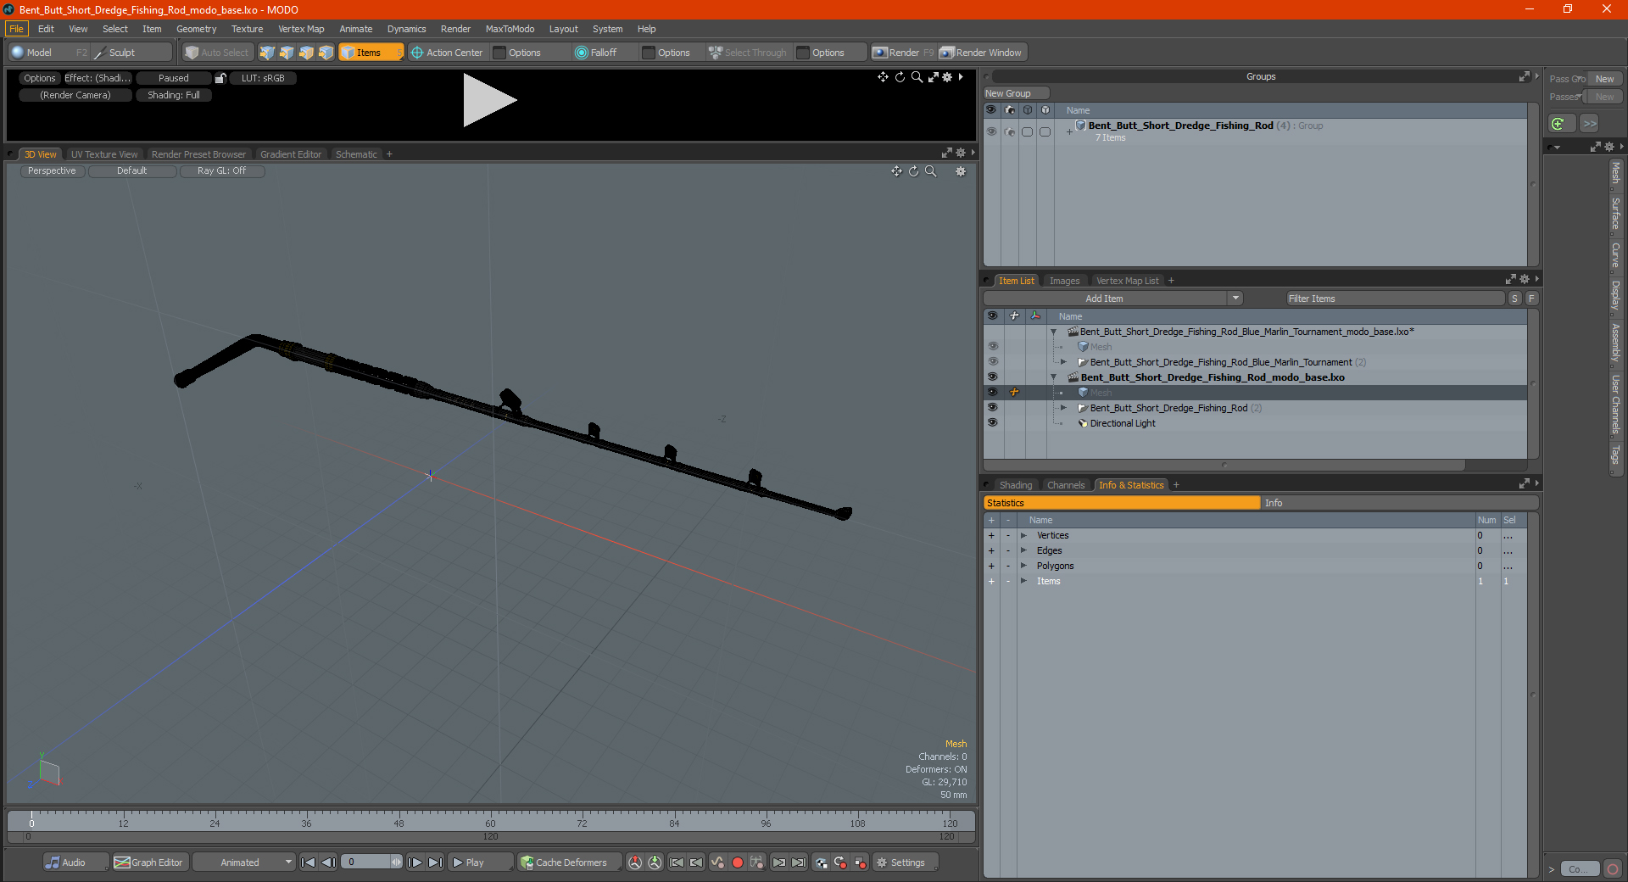
Task: Go to first frame icon
Action: point(309,862)
